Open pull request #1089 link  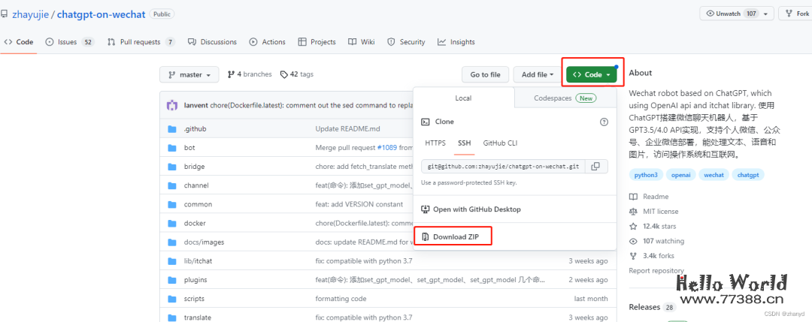click(387, 148)
